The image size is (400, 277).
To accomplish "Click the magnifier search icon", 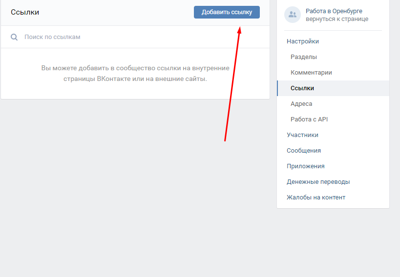I will click(14, 37).
